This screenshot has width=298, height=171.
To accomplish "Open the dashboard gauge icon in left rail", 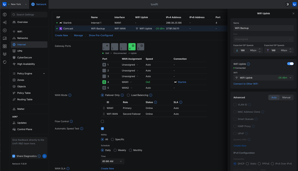I will point(5,15).
